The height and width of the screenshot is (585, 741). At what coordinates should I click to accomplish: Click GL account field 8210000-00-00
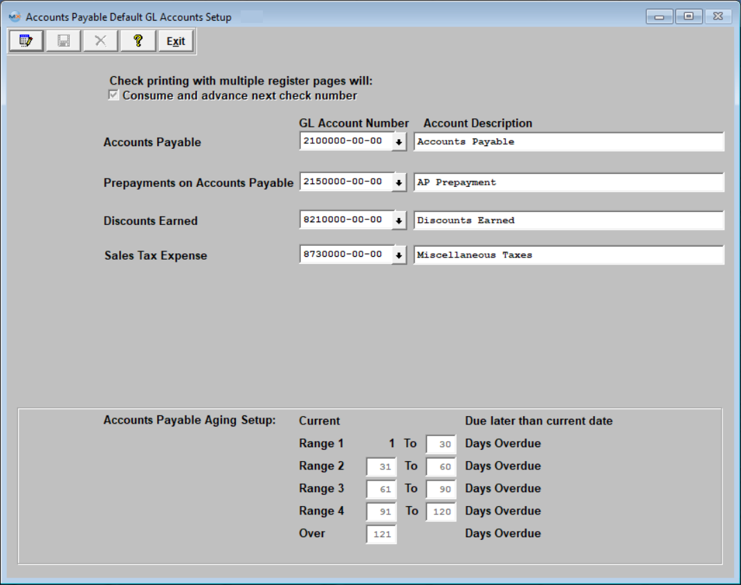coord(345,220)
